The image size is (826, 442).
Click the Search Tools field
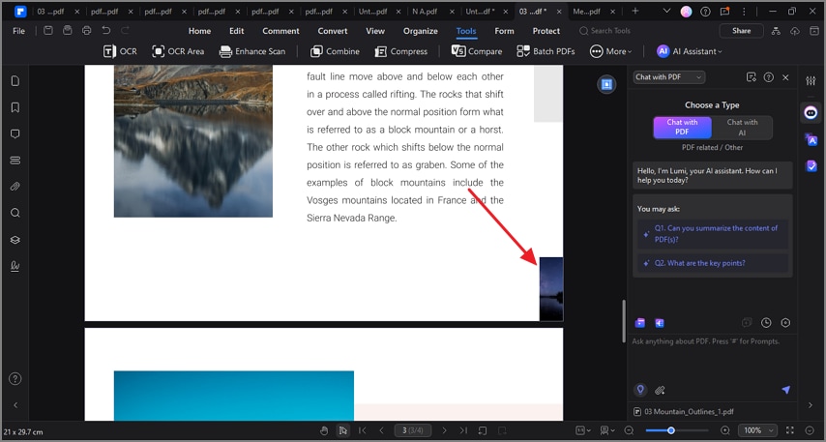coord(605,31)
